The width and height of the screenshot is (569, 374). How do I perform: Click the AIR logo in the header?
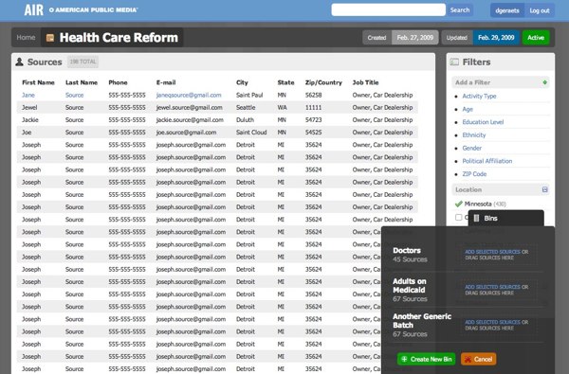(34, 9)
